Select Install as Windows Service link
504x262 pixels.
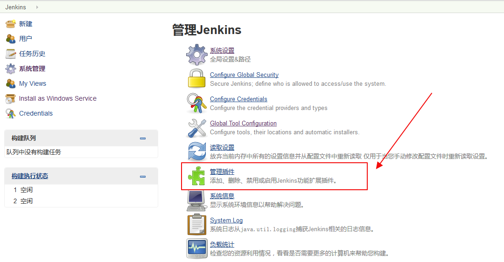(x=57, y=98)
